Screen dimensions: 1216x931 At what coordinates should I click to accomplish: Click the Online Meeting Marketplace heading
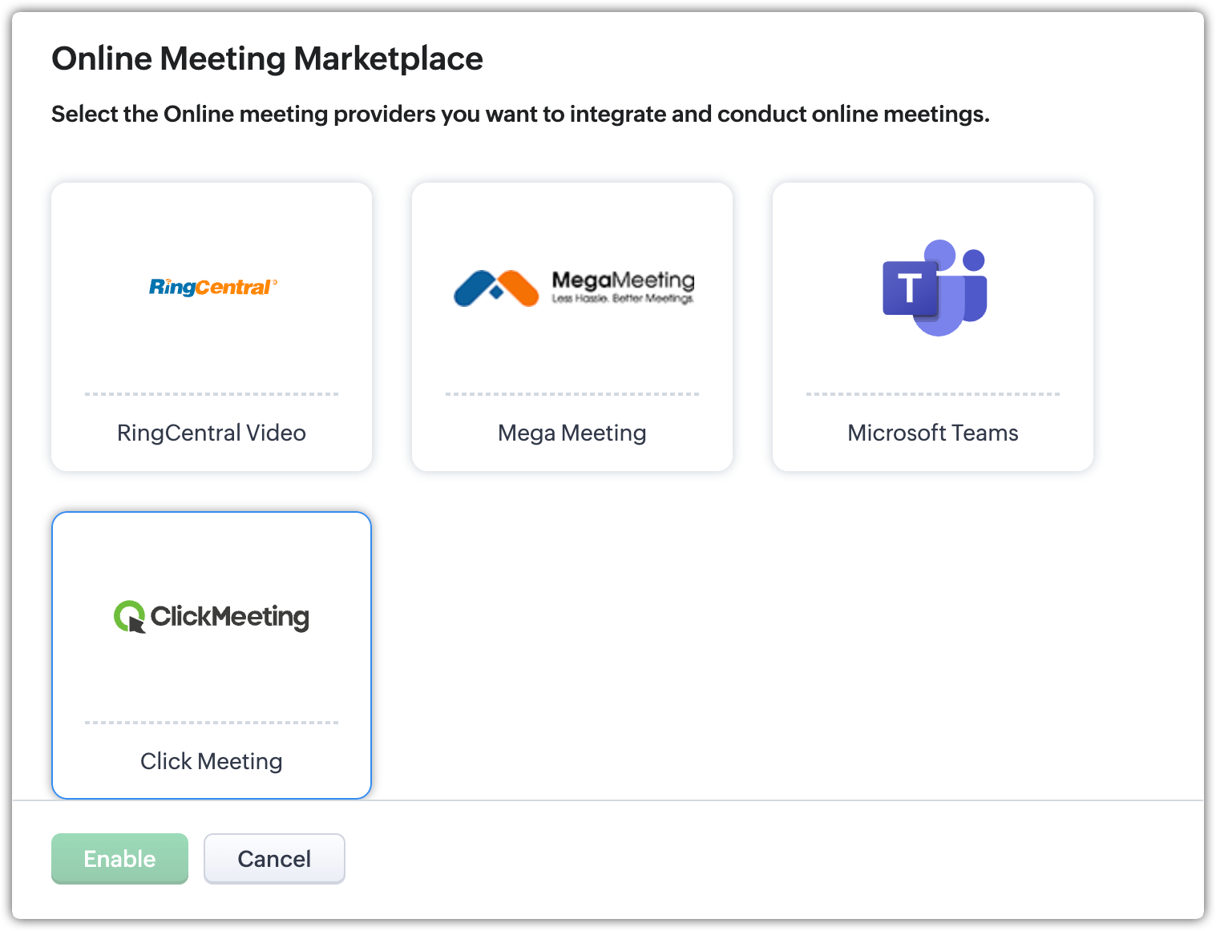point(267,58)
